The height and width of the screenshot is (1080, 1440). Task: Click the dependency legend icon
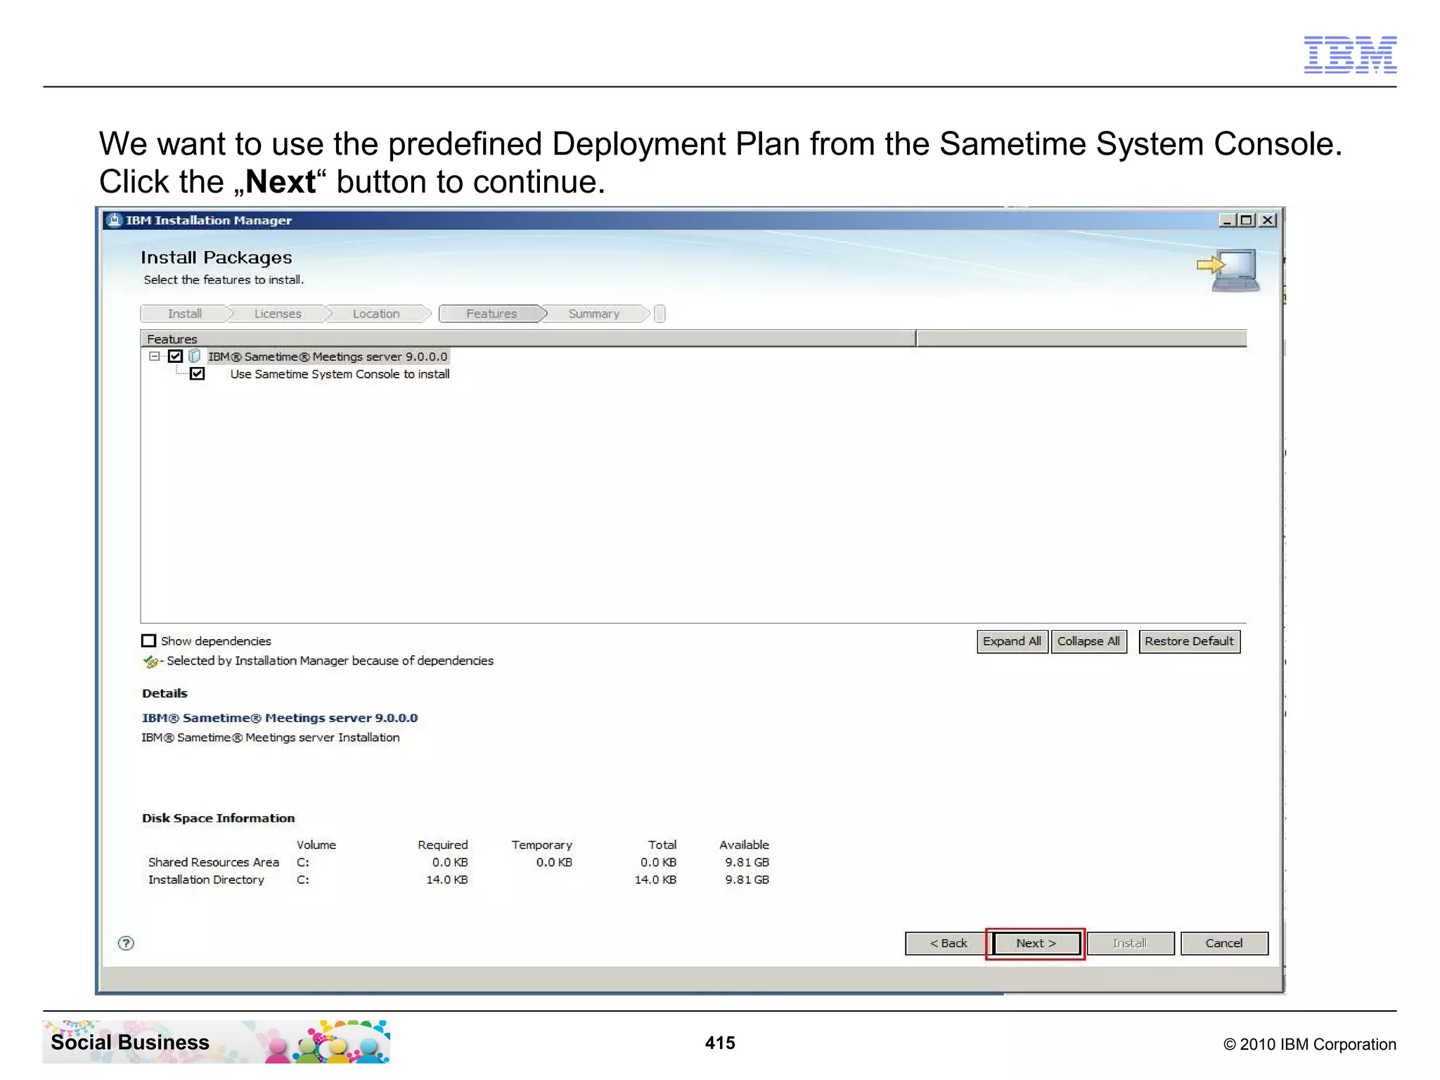[150, 661]
